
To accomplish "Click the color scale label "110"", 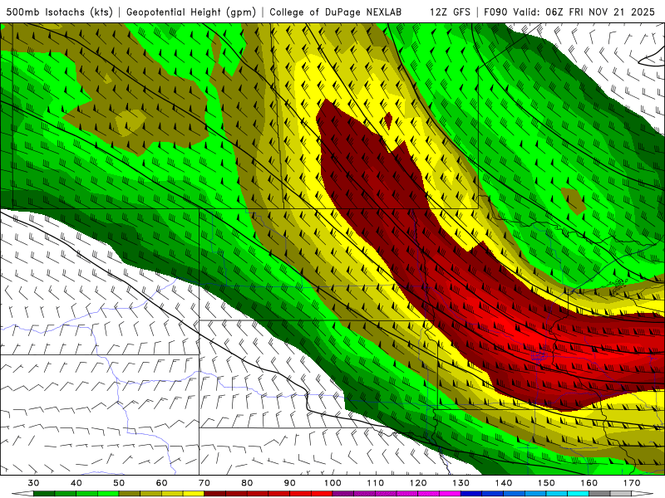I will point(376,483).
